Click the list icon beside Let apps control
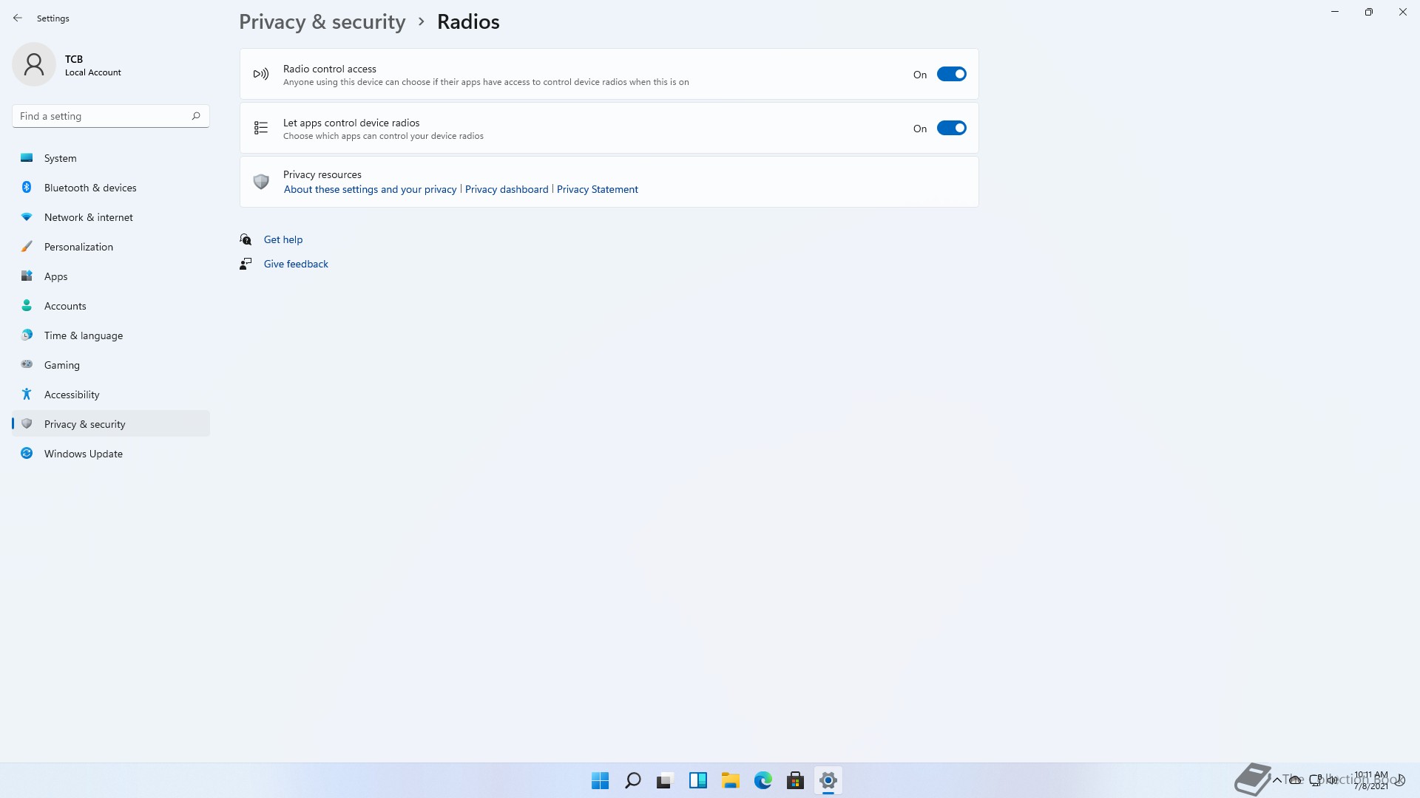The width and height of the screenshot is (1420, 798). [x=261, y=128]
